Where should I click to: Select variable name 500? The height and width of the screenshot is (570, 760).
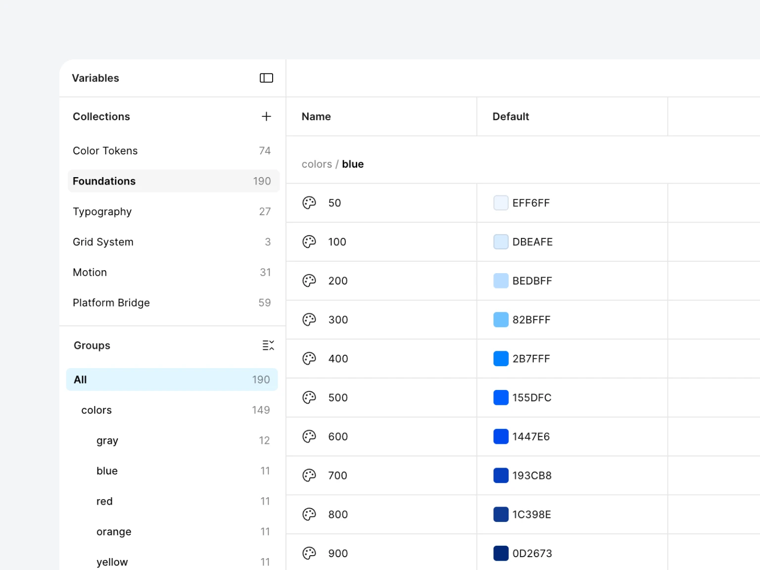coord(338,398)
